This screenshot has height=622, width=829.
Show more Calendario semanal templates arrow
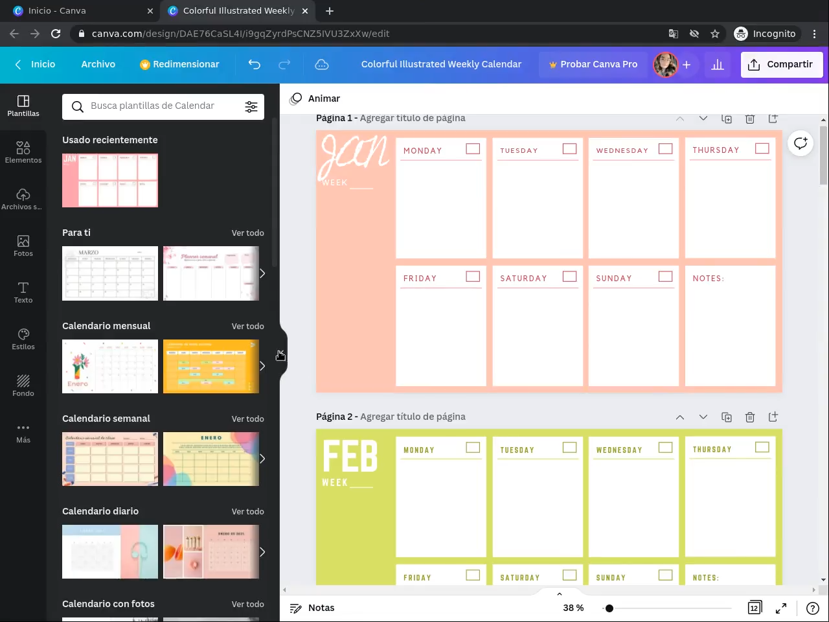point(262,459)
